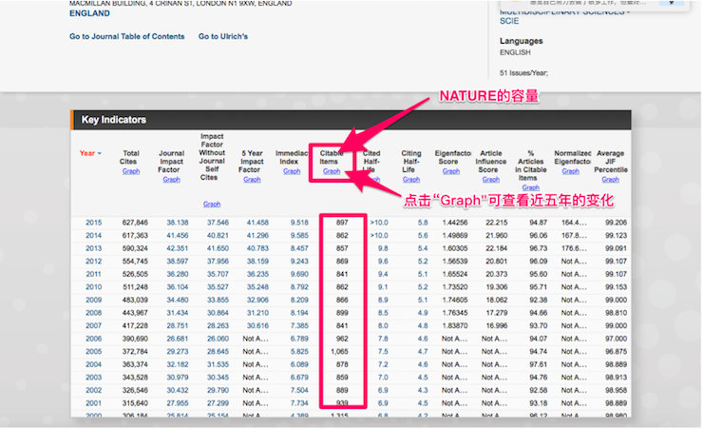Click average JIF percentile 97.000
This screenshot has width=703, height=429.
coord(616,339)
